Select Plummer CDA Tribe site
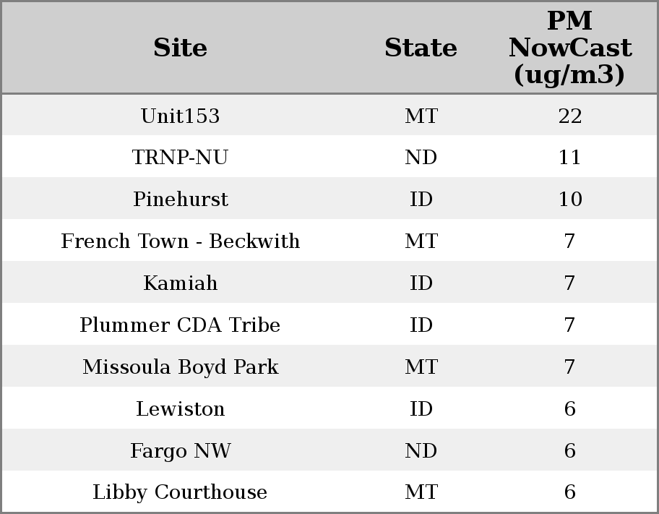This screenshot has width=659, height=514. (x=180, y=325)
